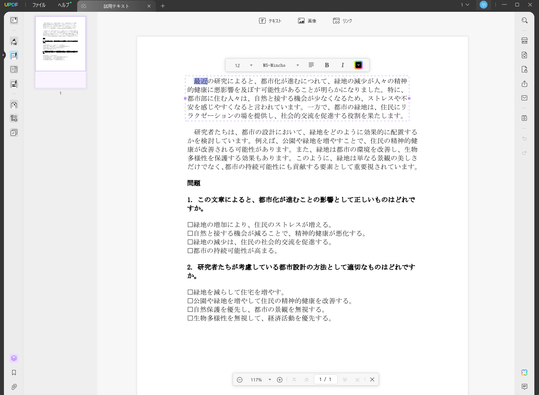Run OCR text recognition
539x395 pixels.
click(x=524, y=40)
